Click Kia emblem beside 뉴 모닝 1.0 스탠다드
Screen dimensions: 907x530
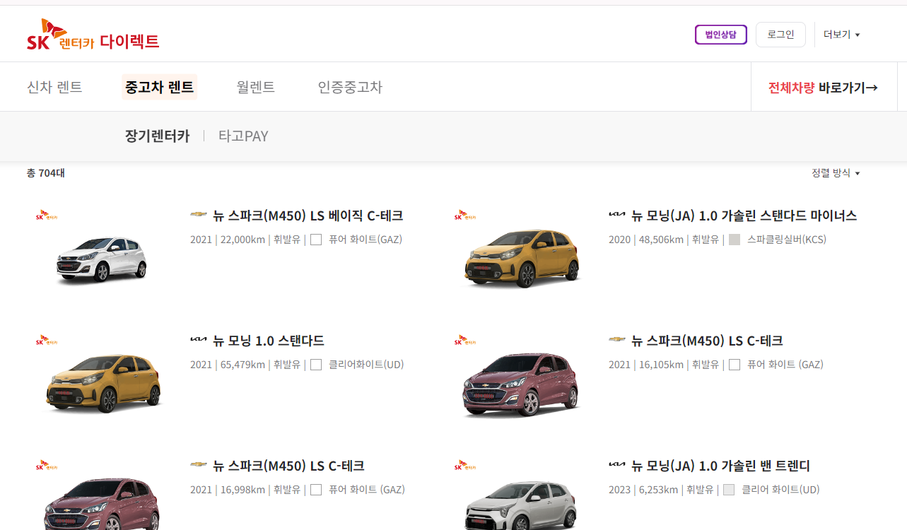click(x=199, y=340)
